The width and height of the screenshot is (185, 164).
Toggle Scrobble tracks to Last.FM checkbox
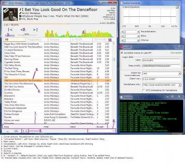pyautogui.click(x=122, y=53)
